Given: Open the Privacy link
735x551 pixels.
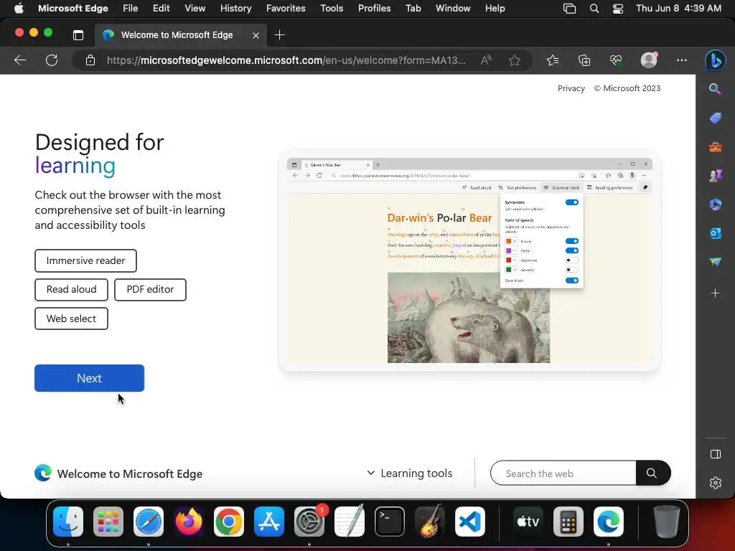Looking at the screenshot, I should 571,88.
